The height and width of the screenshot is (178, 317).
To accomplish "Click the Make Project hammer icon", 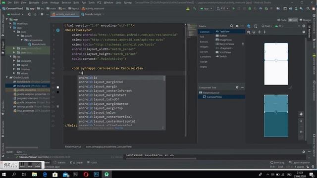I will (195, 8).
